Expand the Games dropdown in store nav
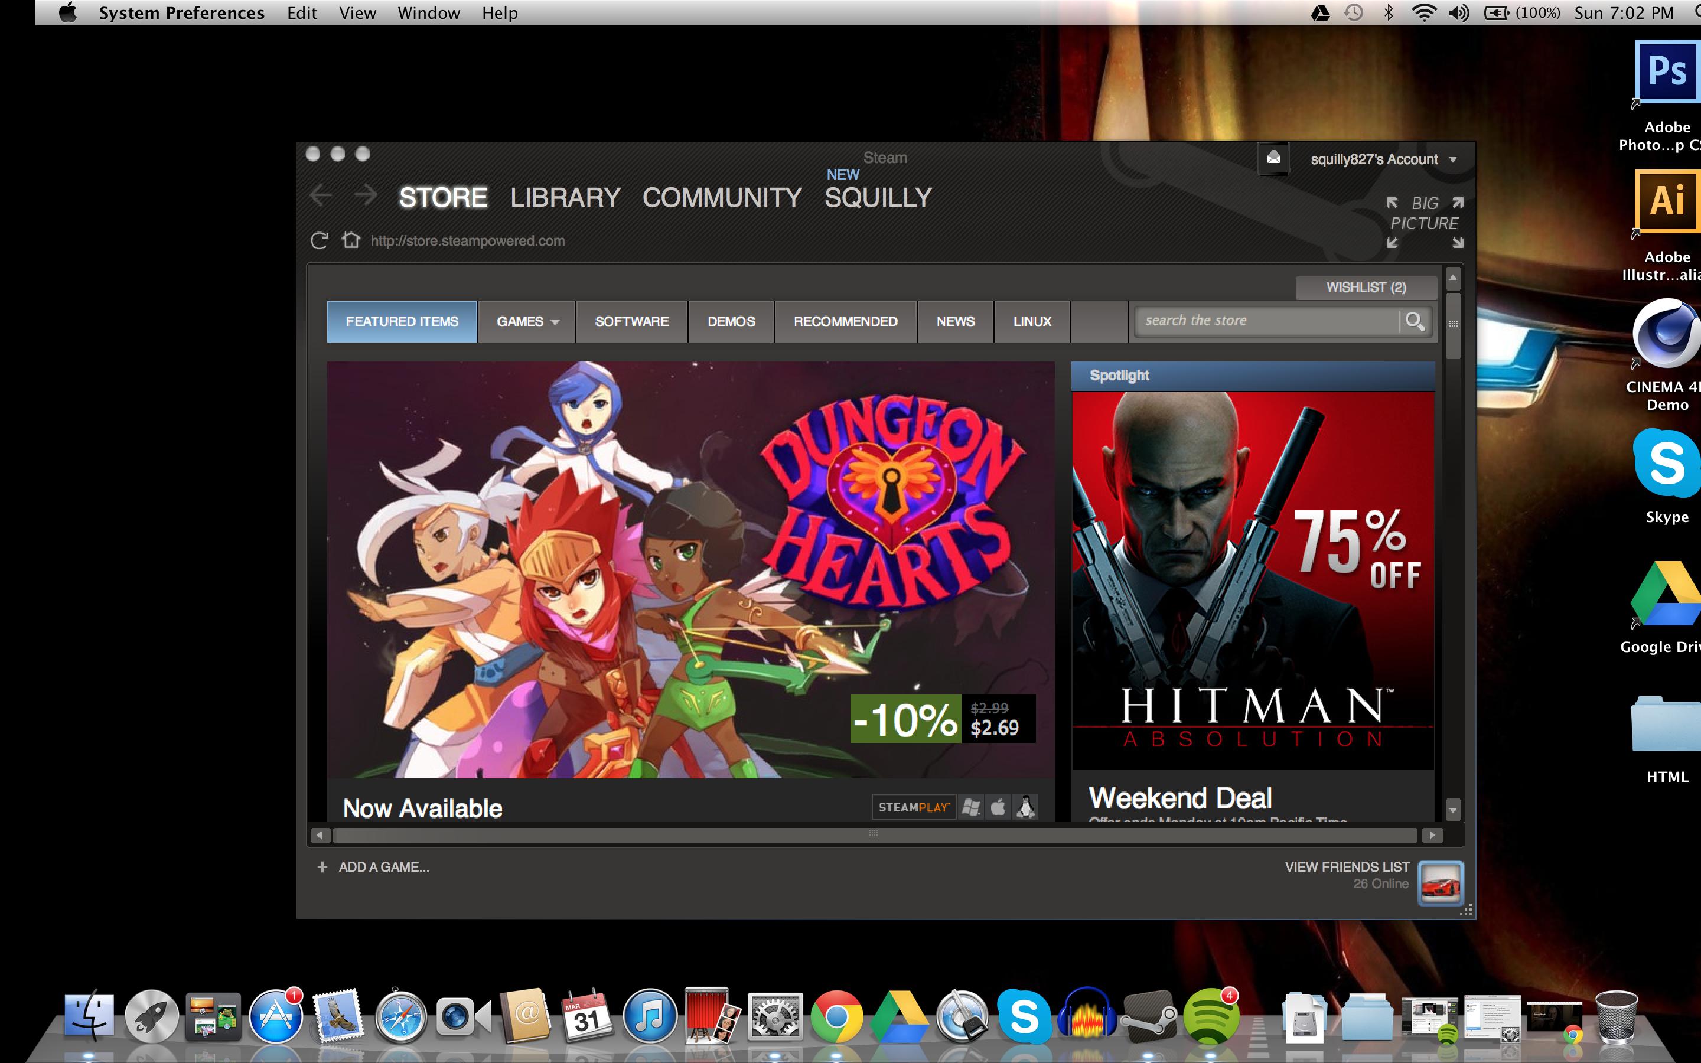 point(527,322)
